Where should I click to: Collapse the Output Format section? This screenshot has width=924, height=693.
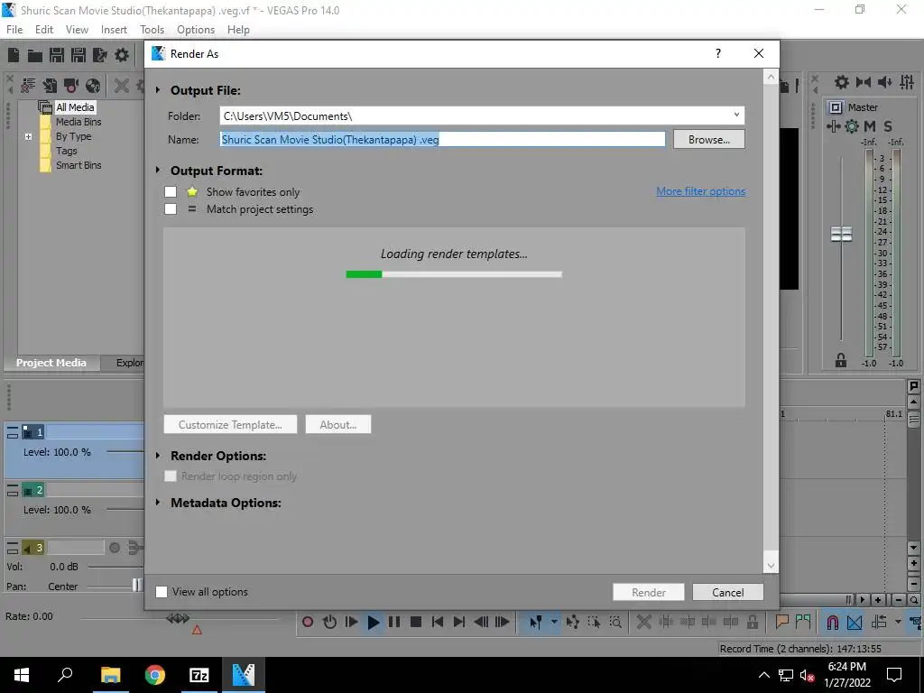(158, 171)
